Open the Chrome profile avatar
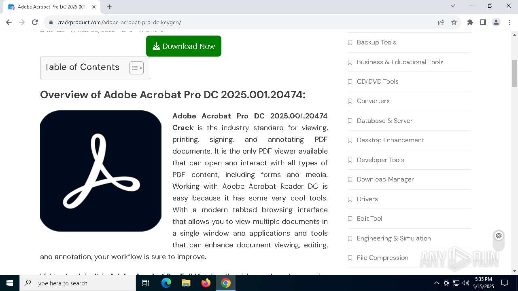 pyautogui.click(x=496, y=22)
